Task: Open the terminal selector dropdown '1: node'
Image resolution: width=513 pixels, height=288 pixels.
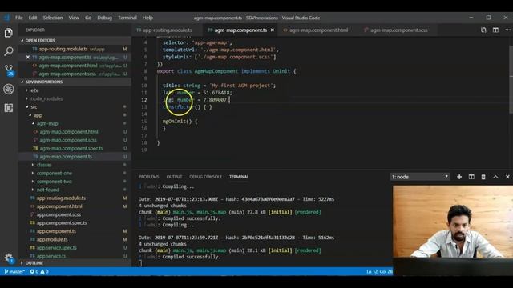Action: pyautogui.click(x=420, y=177)
